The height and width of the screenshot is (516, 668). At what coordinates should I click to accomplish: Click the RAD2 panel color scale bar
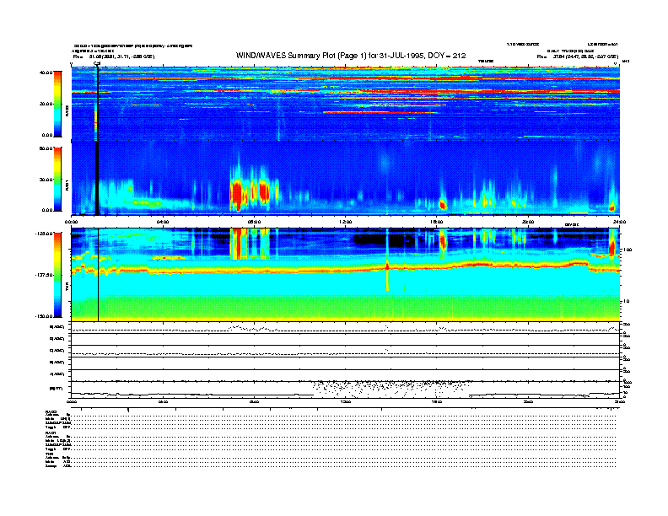57,104
